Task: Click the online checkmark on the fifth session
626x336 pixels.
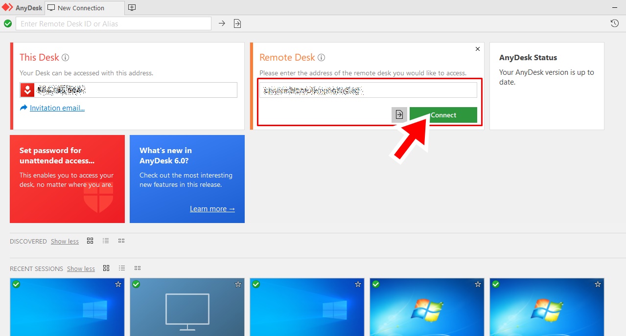Action: pos(496,284)
